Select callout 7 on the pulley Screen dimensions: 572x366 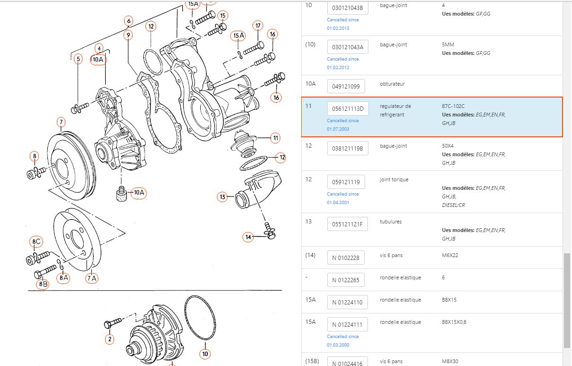(61, 123)
